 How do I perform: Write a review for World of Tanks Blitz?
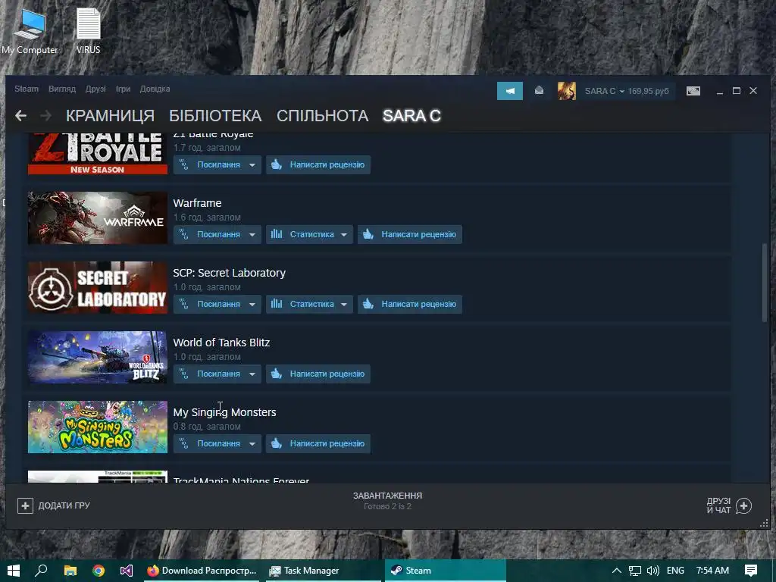tap(318, 374)
